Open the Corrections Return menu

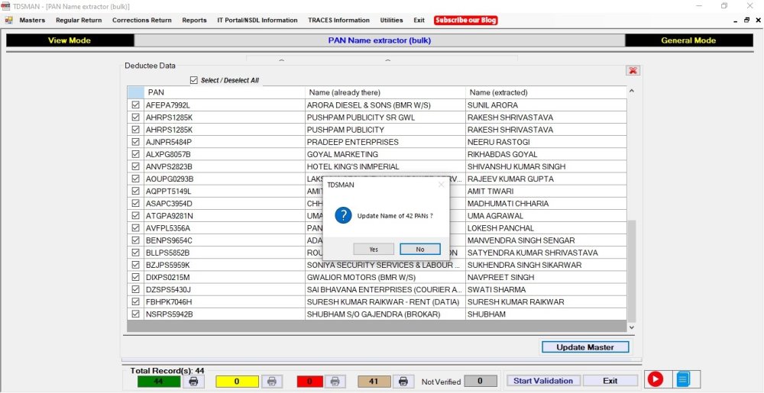(141, 21)
